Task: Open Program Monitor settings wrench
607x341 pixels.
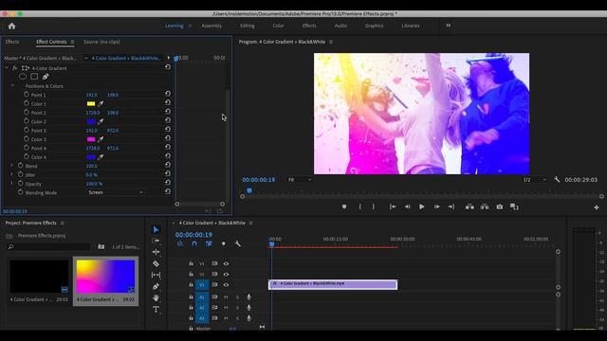Action: coord(557,179)
